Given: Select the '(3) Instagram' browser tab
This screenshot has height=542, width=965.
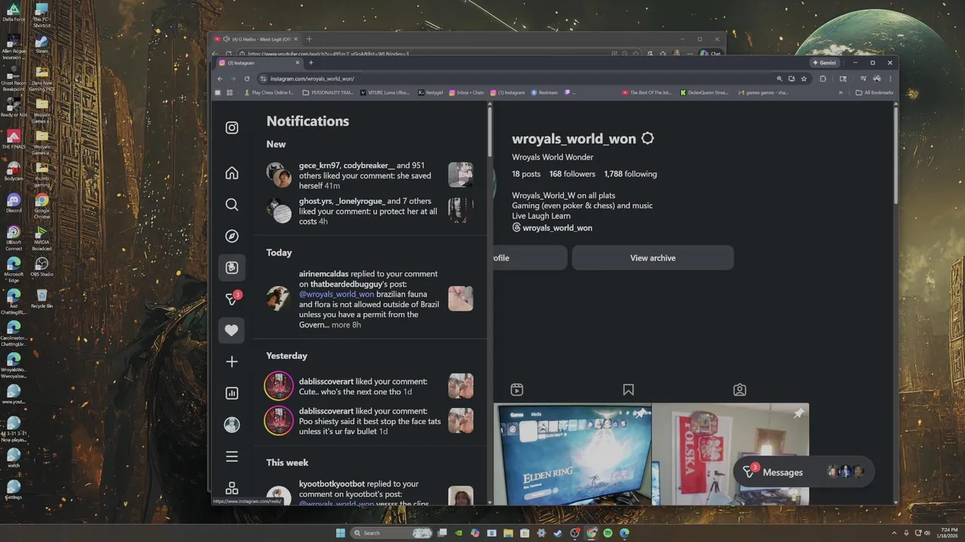Looking at the screenshot, I should pos(259,63).
